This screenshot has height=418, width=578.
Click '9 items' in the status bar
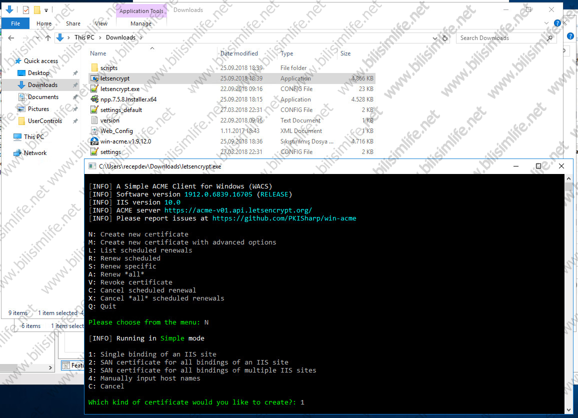click(x=18, y=313)
